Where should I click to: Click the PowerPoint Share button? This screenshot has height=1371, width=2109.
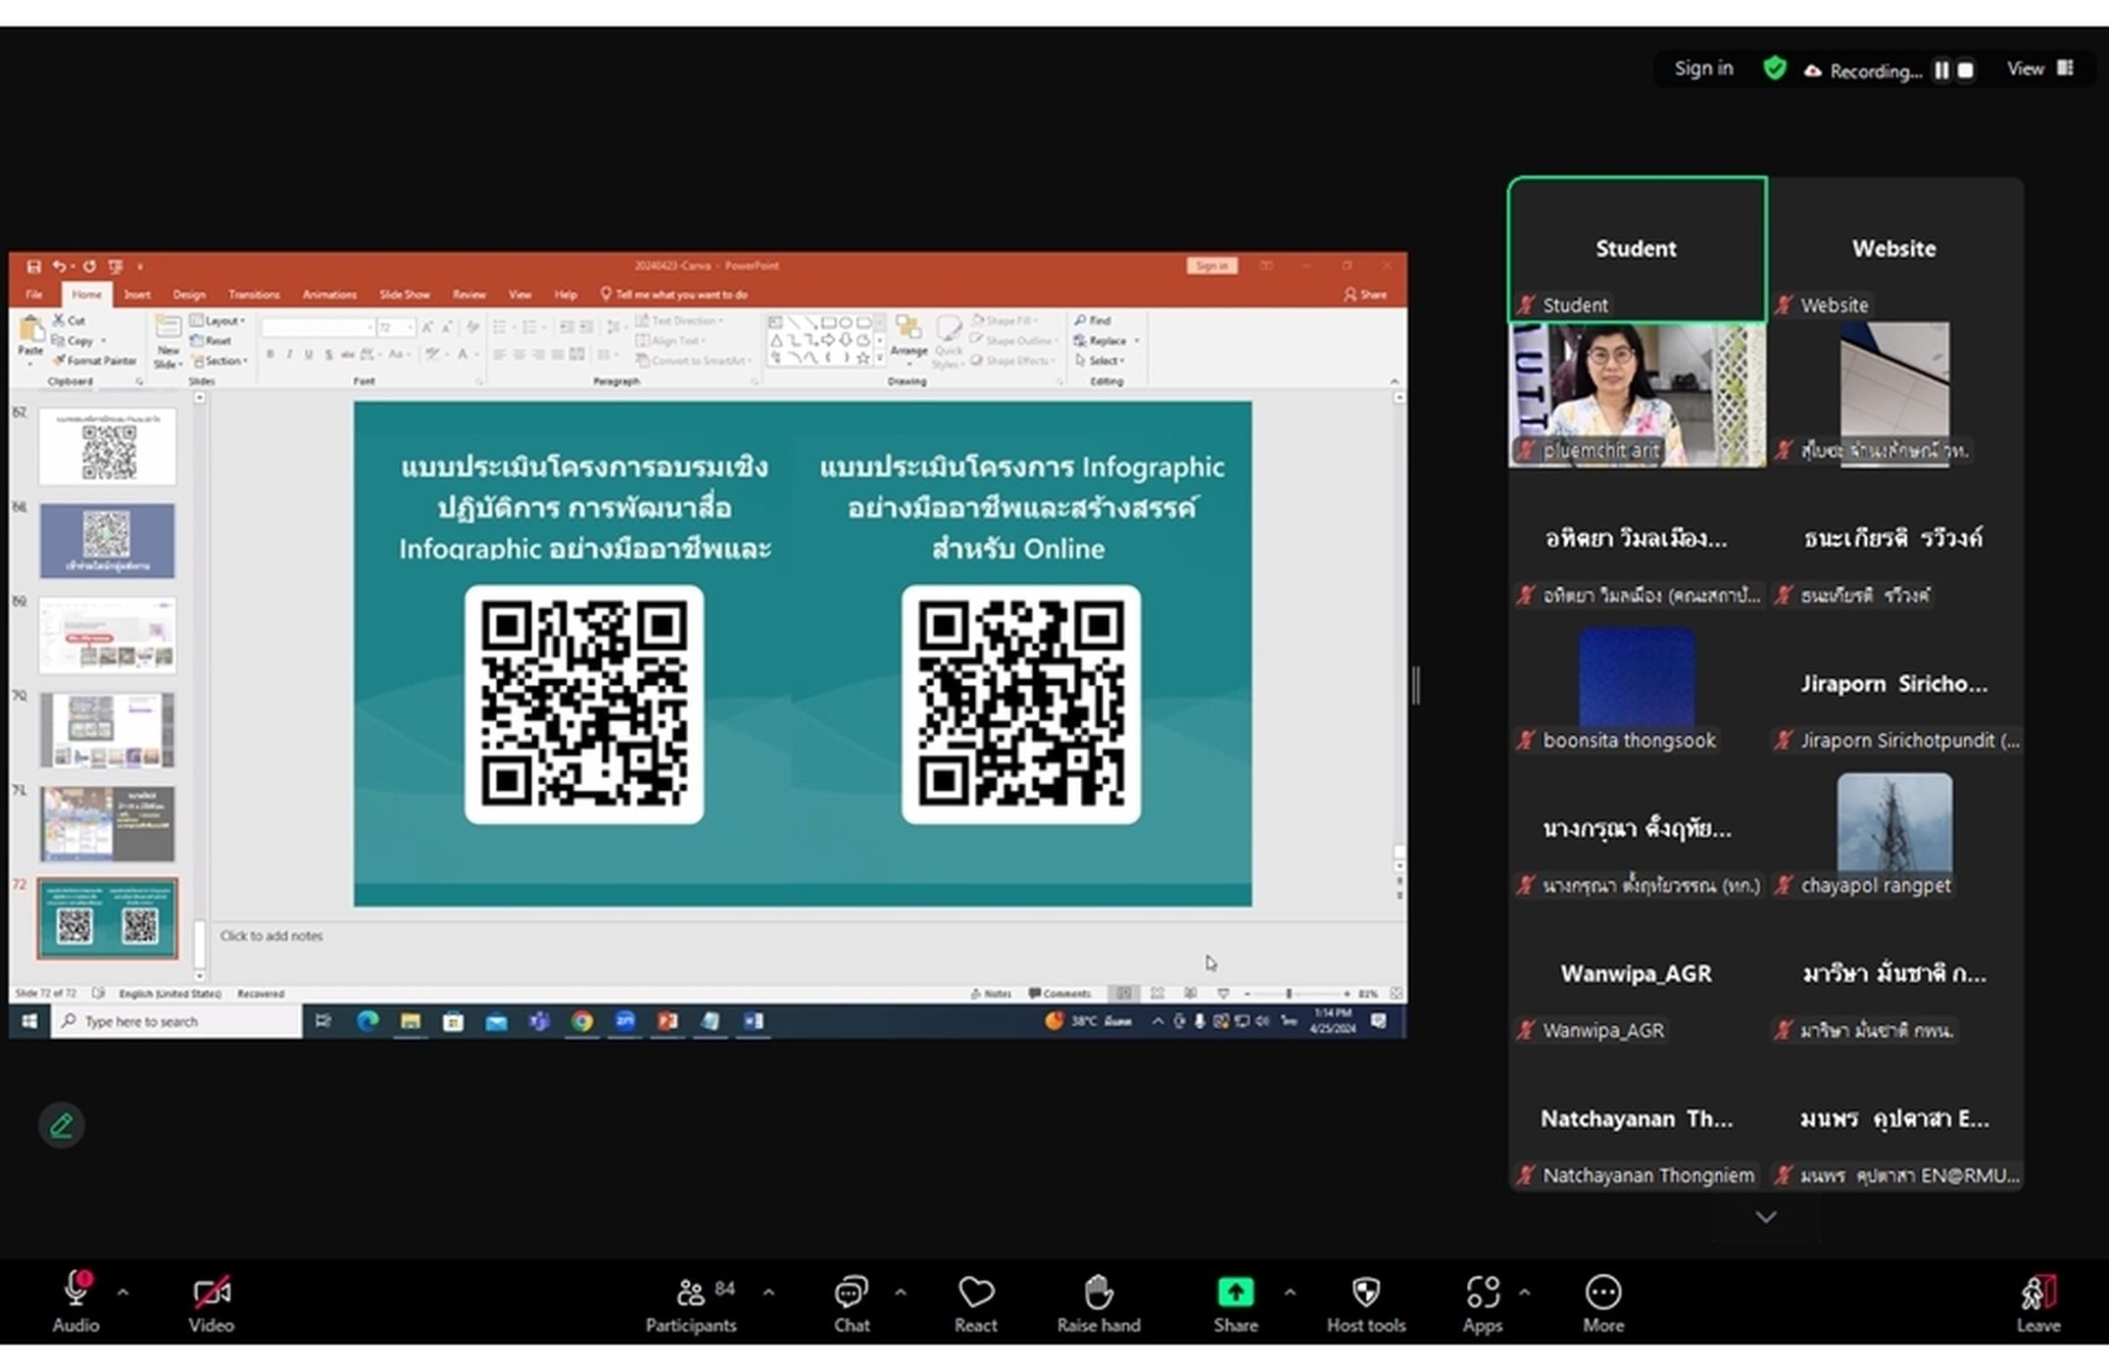[1365, 294]
